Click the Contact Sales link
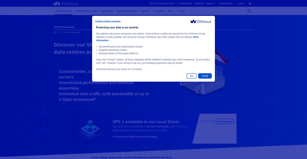Screen dimensions: 307x159 185,4
